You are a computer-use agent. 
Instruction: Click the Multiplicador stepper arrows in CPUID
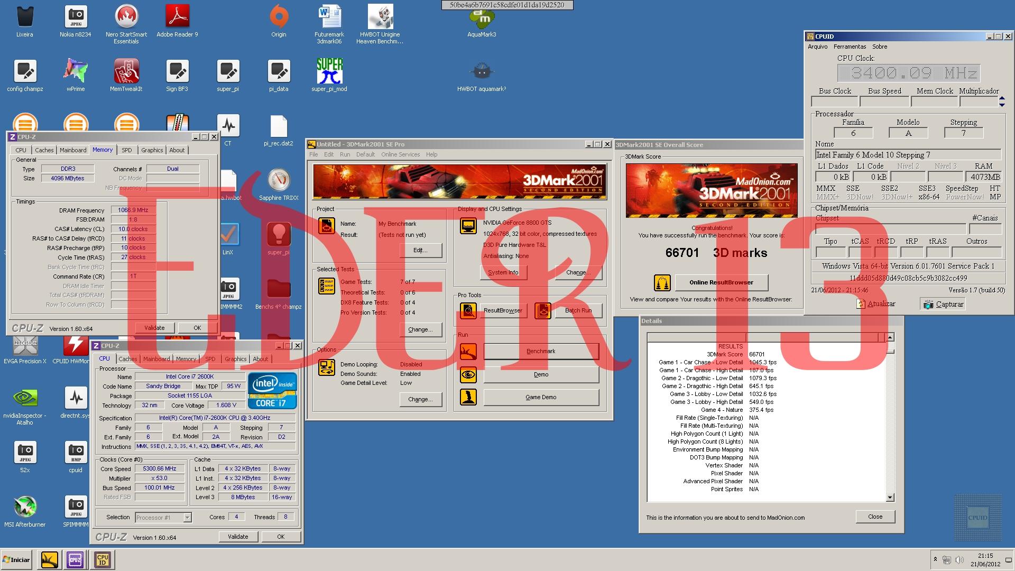tap(1002, 102)
